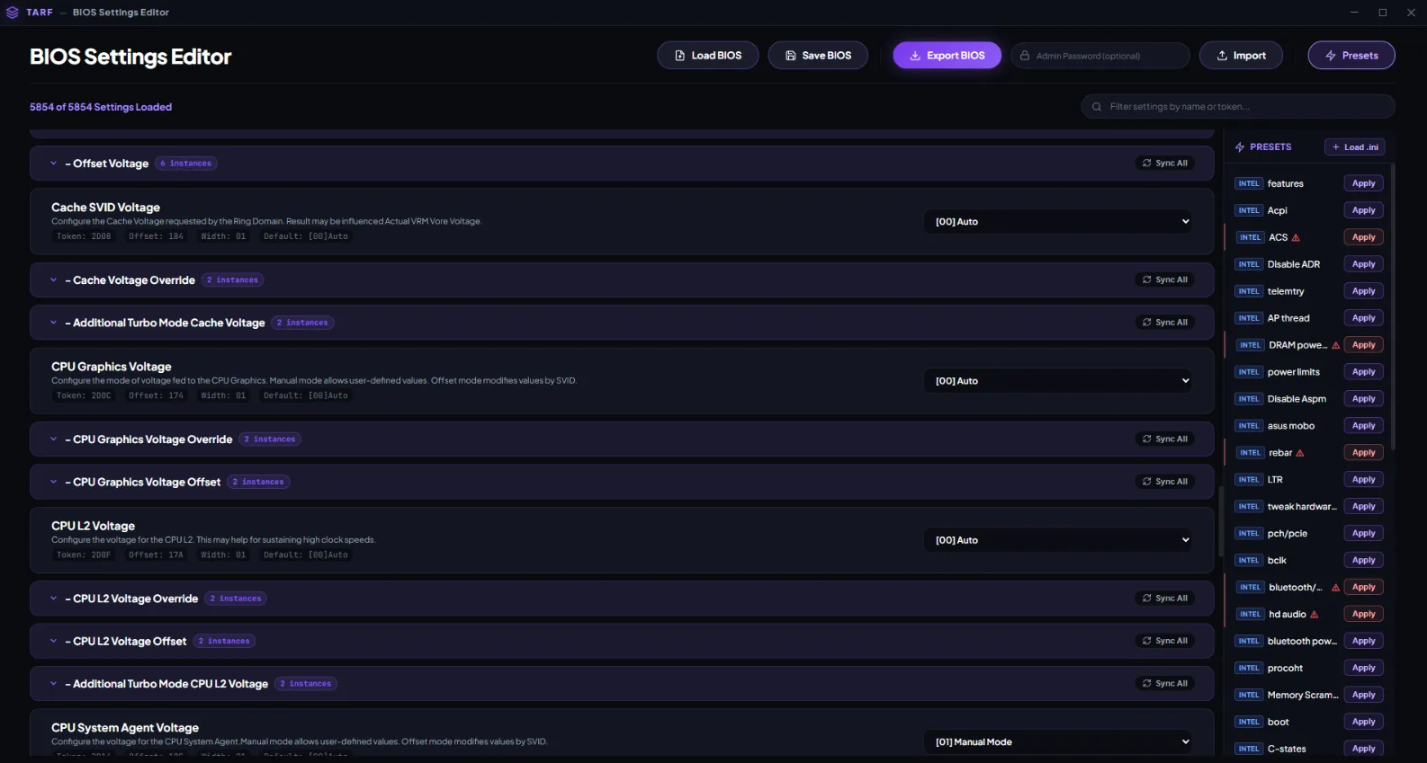This screenshot has width=1427, height=763.
Task: Click the search magnifier icon in the filter box
Action: point(1096,107)
